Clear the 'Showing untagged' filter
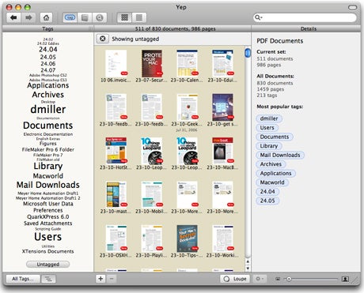This screenshot has width=364, height=293. (103, 39)
